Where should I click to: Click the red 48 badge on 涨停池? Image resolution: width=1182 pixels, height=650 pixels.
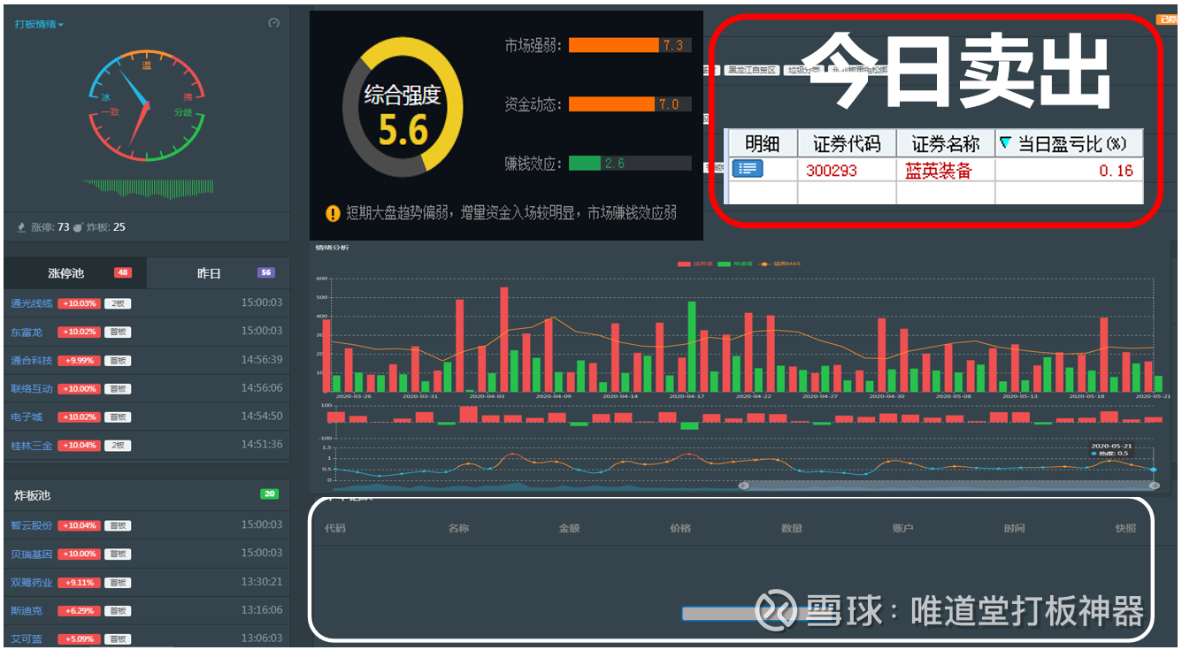click(122, 273)
